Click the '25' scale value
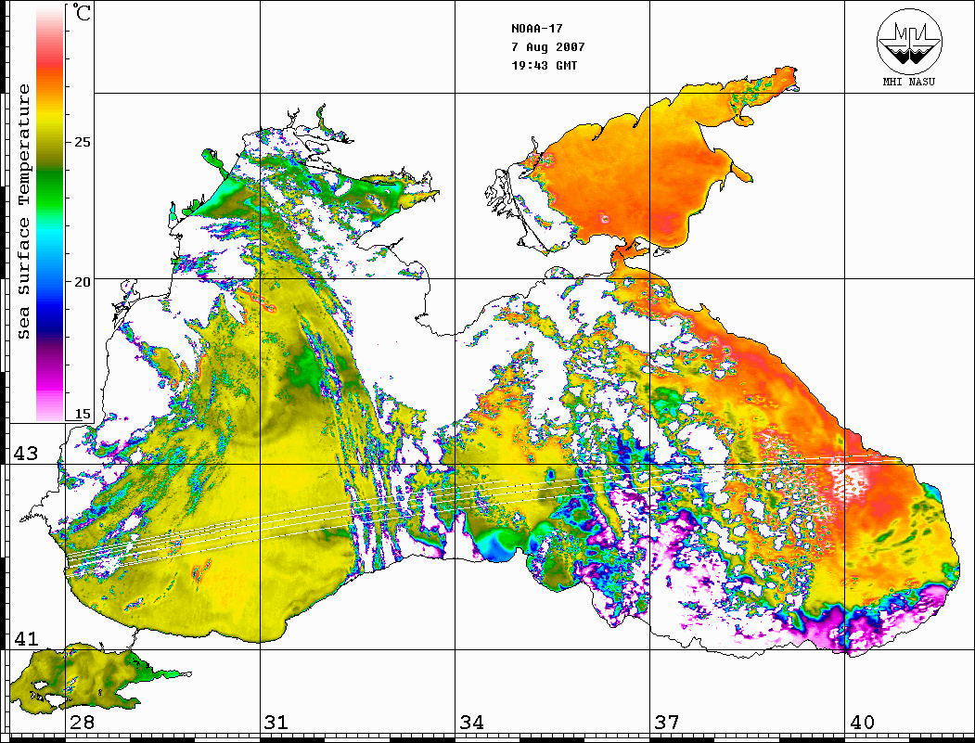The width and height of the screenshot is (975, 743). (x=82, y=142)
